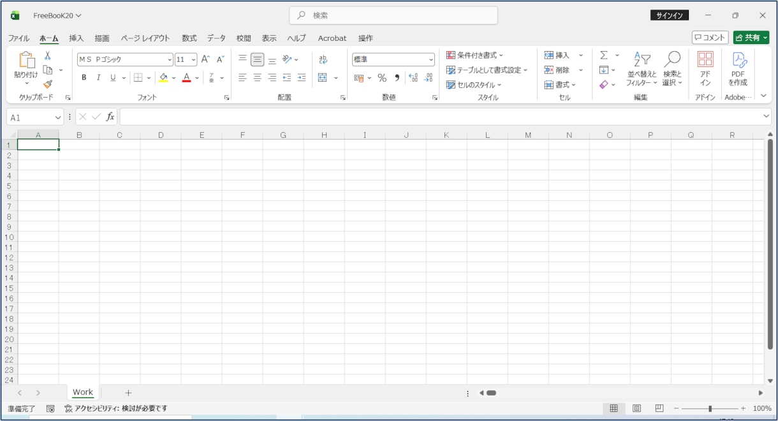Switch to the 数式 ribbon tab
Viewport: 778px width, 421px height.
point(189,38)
